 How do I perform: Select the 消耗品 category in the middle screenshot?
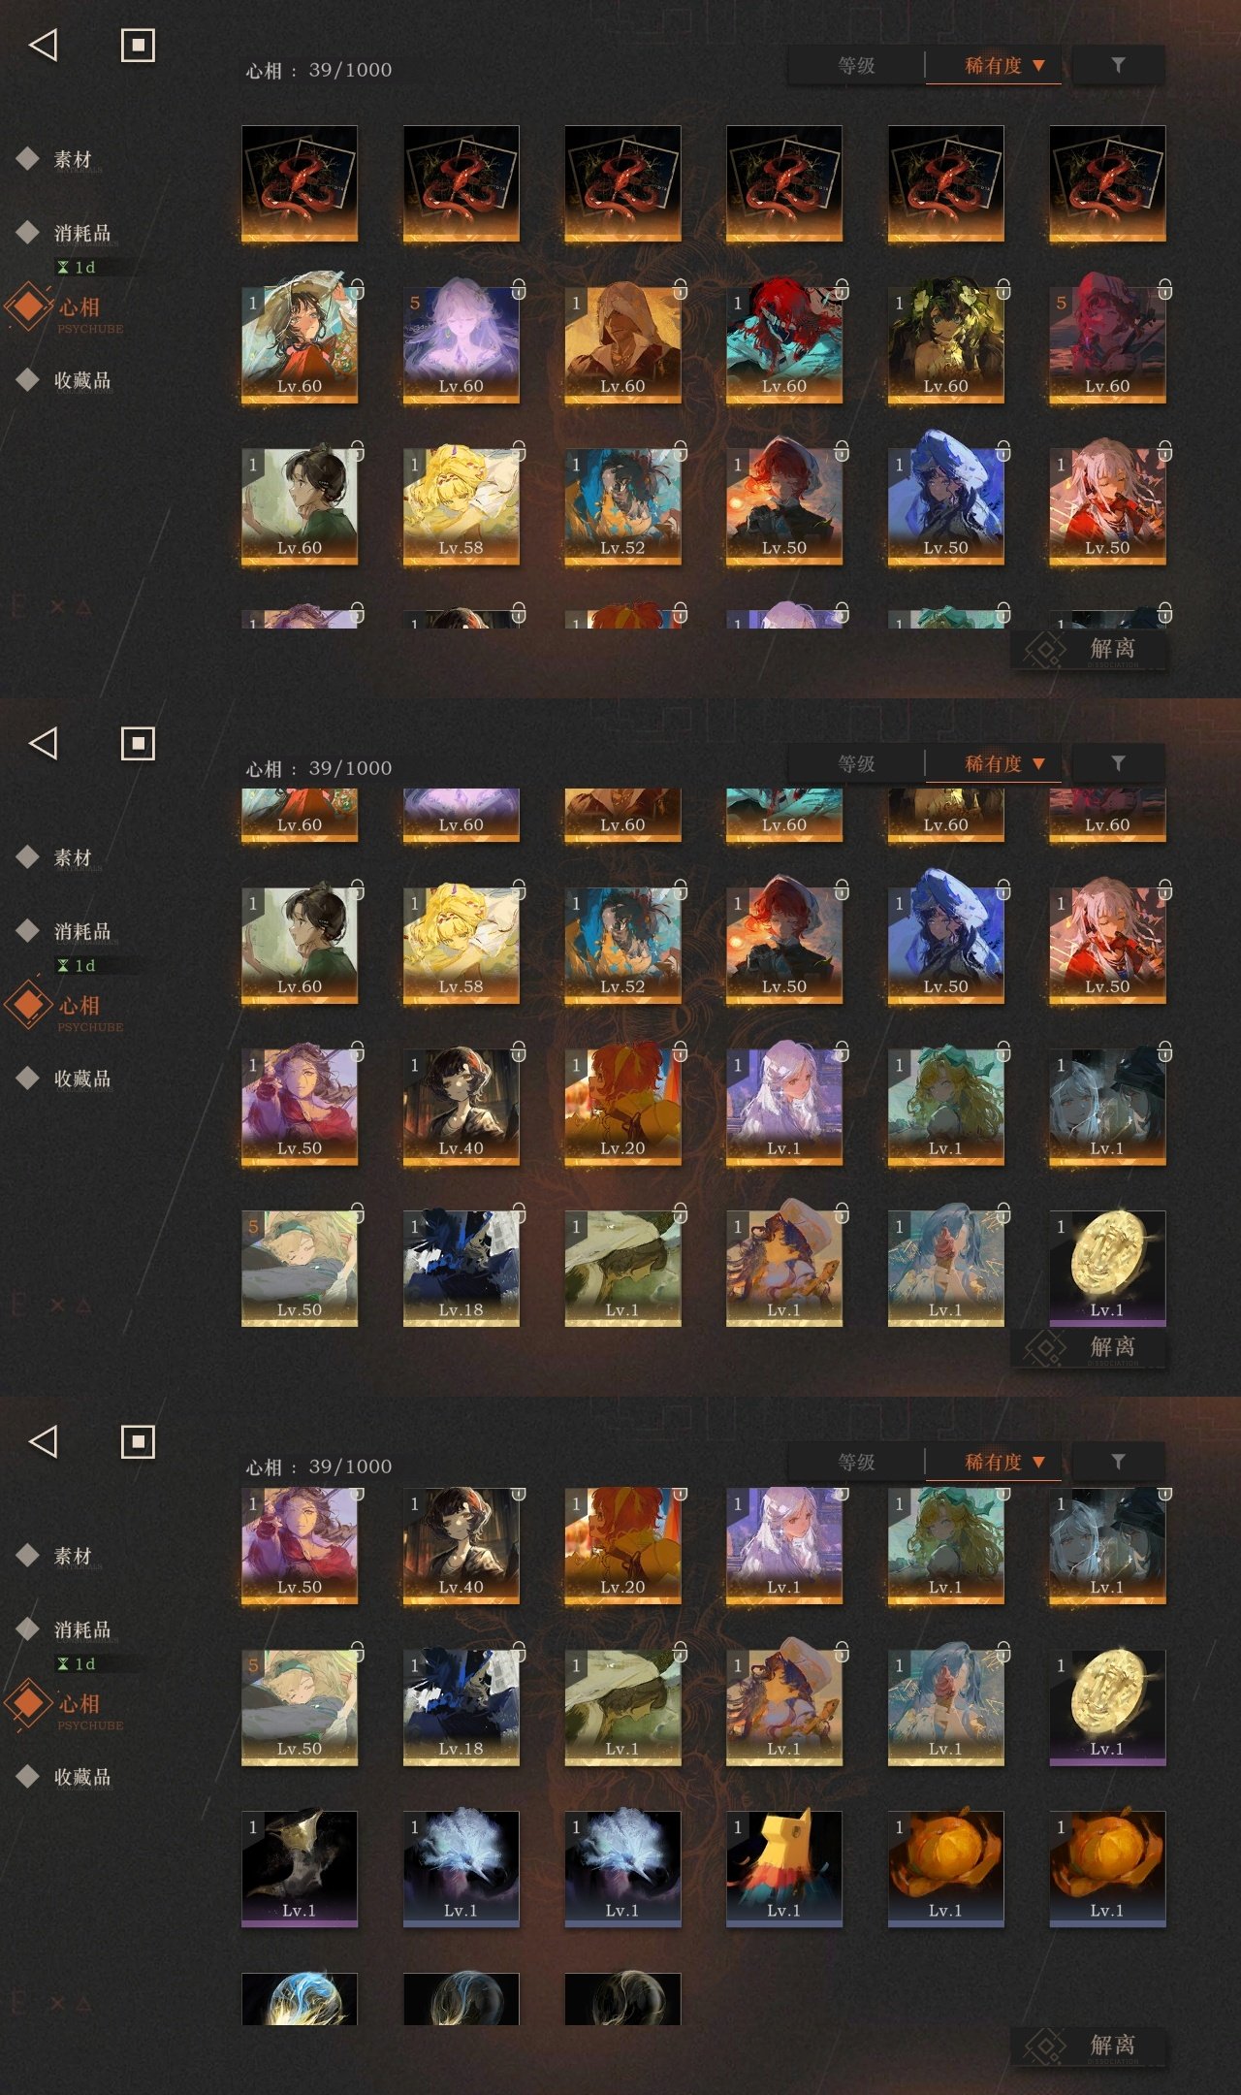81,931
